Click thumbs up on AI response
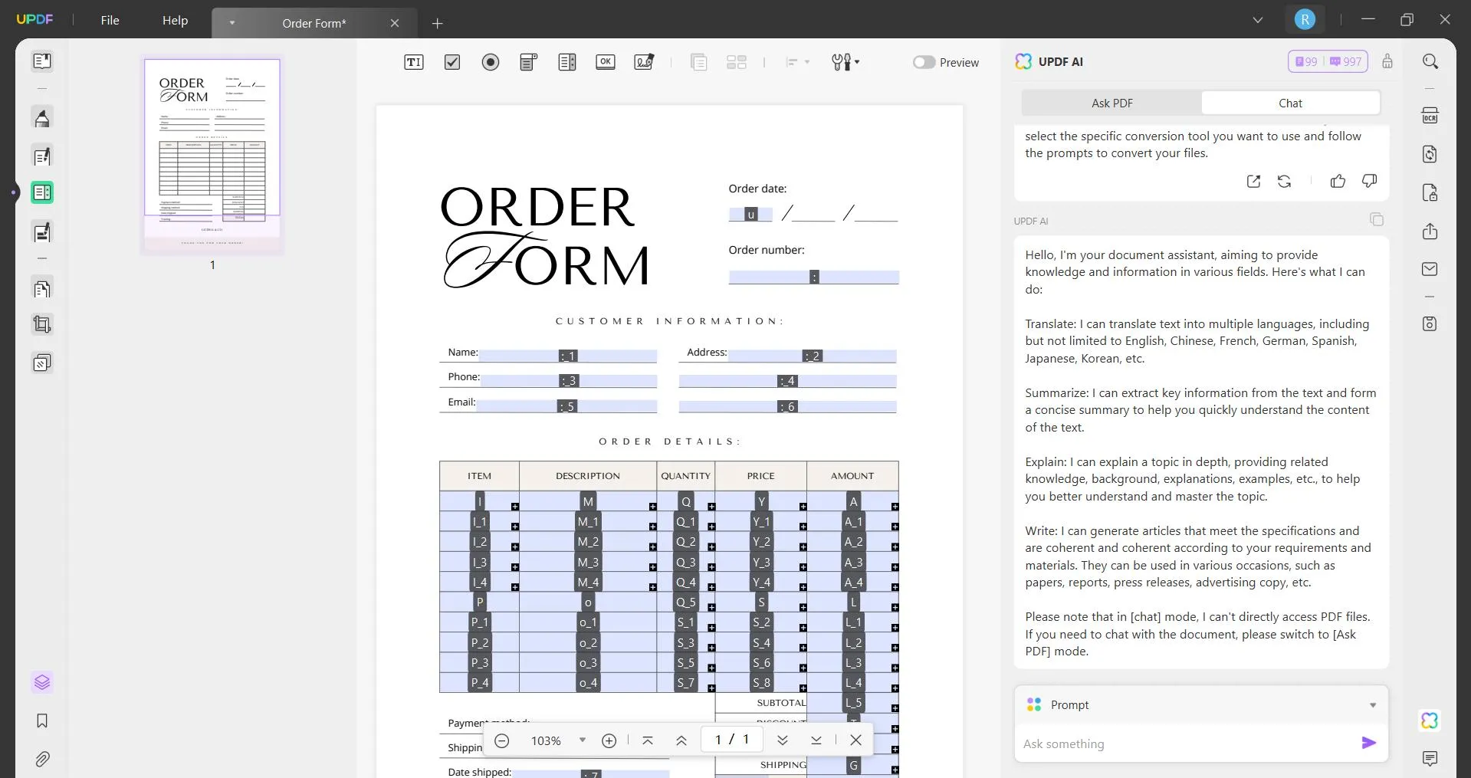 click(1338, 181)
